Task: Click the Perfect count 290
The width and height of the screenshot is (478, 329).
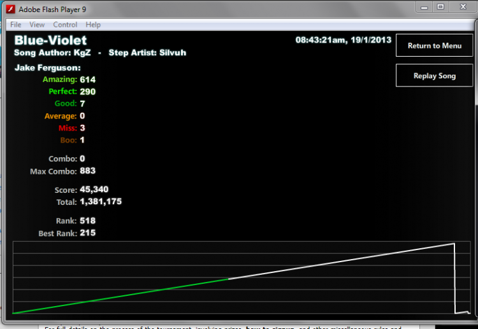Action: [x=87, y=92]
